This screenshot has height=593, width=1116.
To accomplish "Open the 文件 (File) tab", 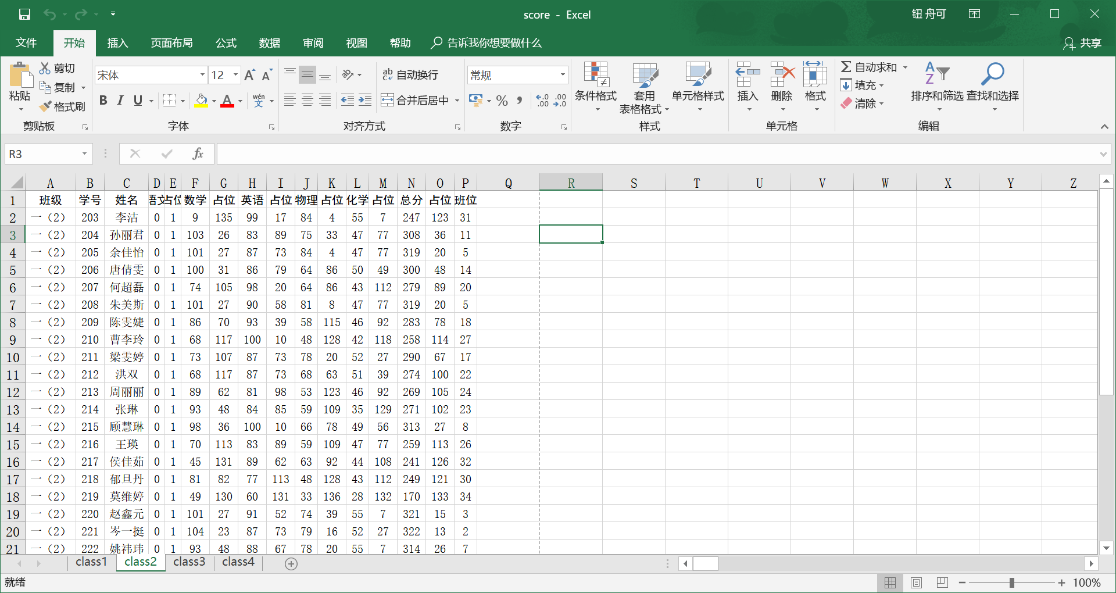I will tap(26, 43).
